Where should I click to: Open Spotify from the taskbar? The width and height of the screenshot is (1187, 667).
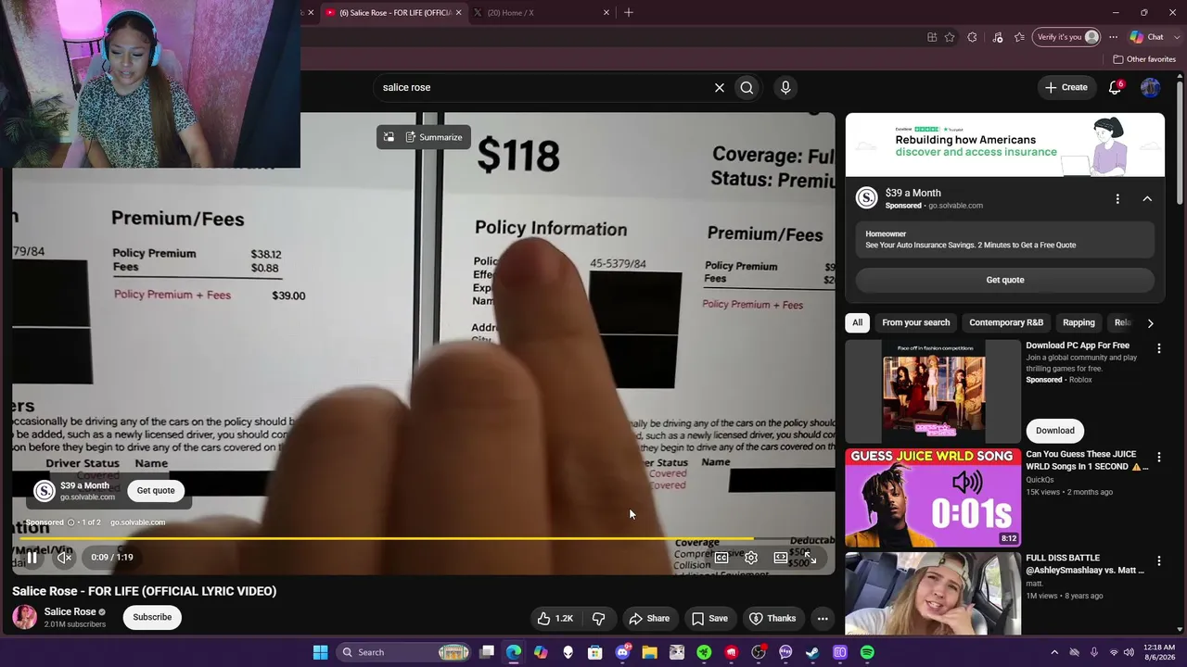click(x=867, y=652)
